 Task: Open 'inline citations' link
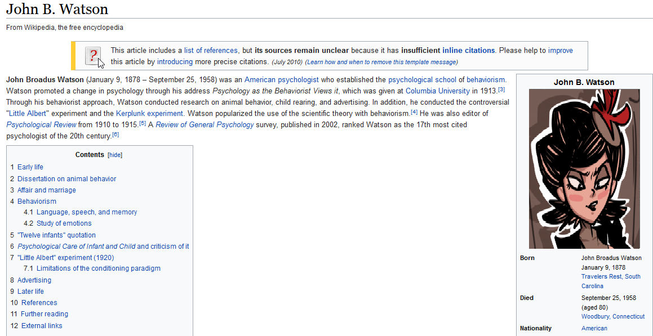468,51
